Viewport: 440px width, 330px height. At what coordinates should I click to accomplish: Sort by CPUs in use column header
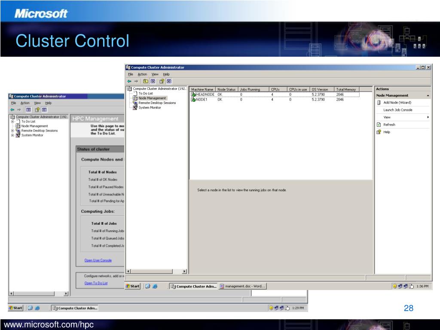298,89
